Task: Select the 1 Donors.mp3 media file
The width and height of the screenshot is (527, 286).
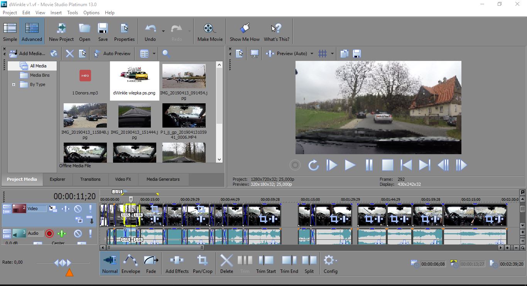Action: coord(85,81)
